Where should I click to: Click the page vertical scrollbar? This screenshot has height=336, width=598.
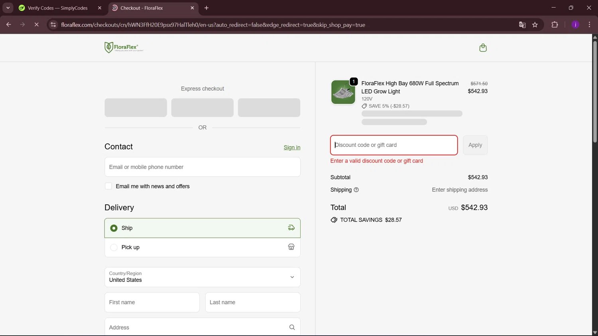coord(595,92)
